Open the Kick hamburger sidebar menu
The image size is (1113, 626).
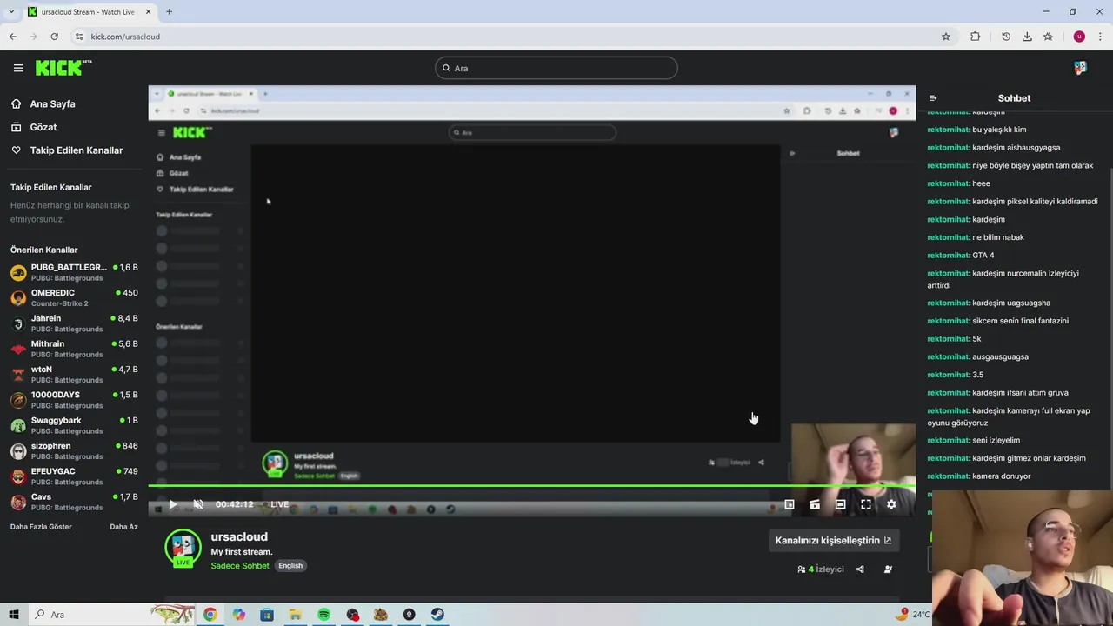pyautogui.click(x=18, y=68)
